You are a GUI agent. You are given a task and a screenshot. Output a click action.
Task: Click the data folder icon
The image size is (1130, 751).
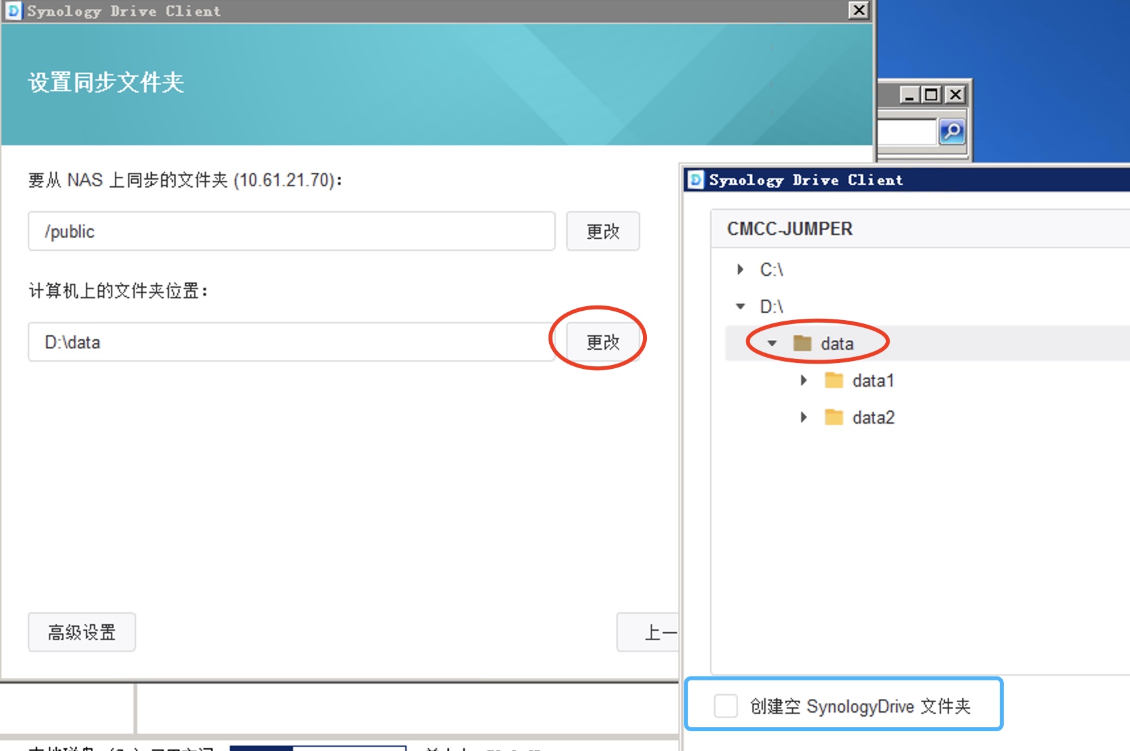pos(802,343)
